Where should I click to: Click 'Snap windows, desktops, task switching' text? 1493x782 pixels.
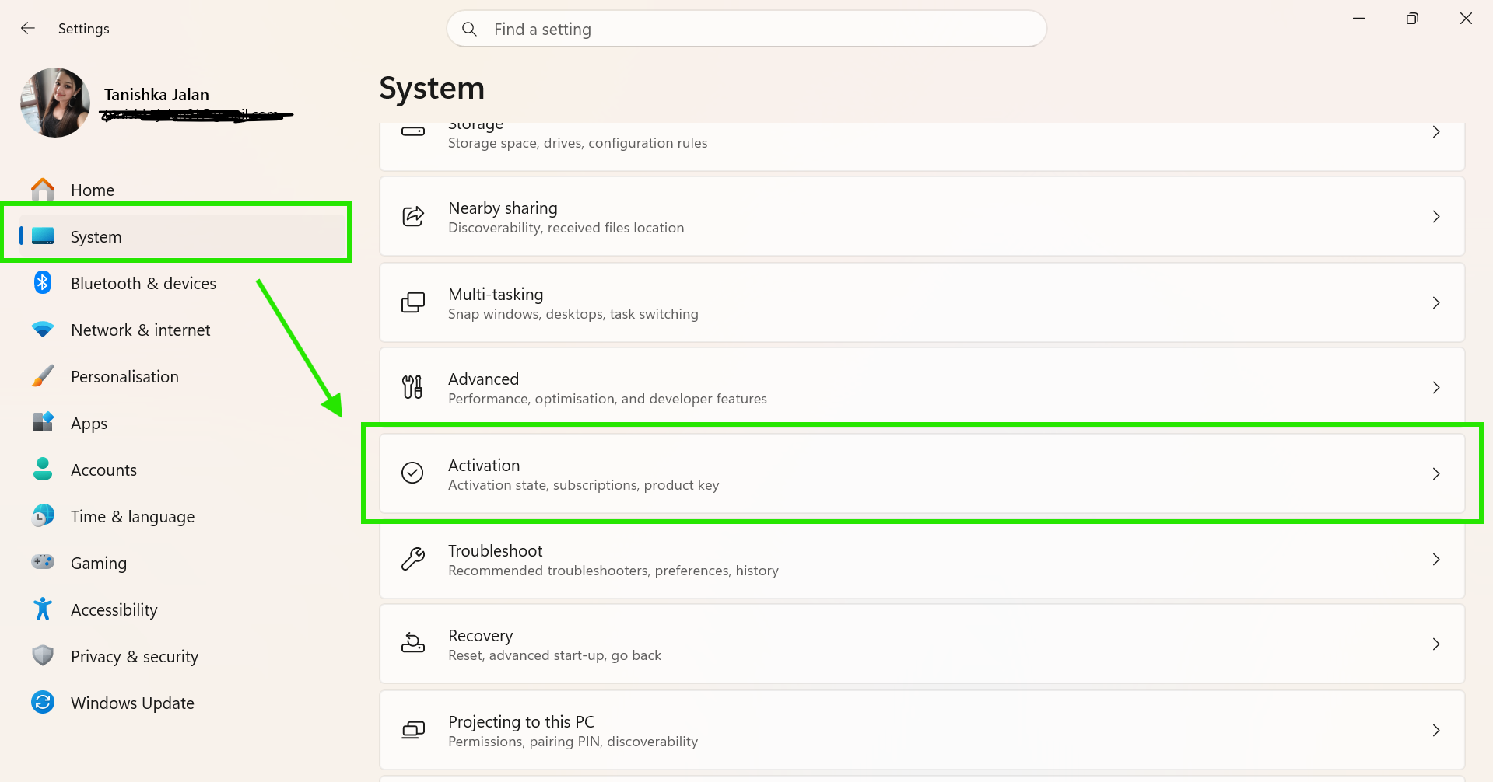pyautogui.click(x=573, y=314)
